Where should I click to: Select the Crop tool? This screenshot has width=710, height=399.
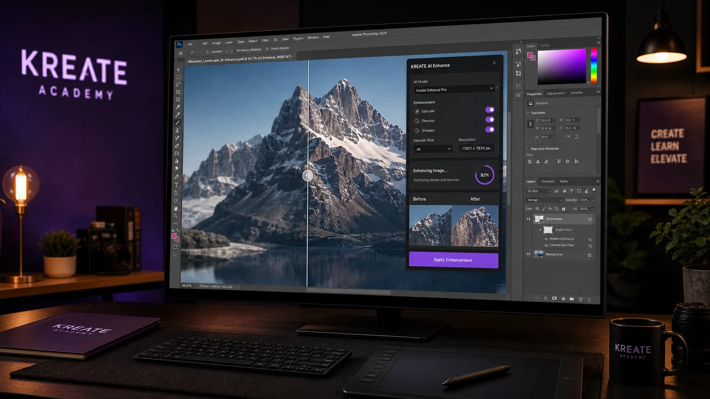coord(178,100)
